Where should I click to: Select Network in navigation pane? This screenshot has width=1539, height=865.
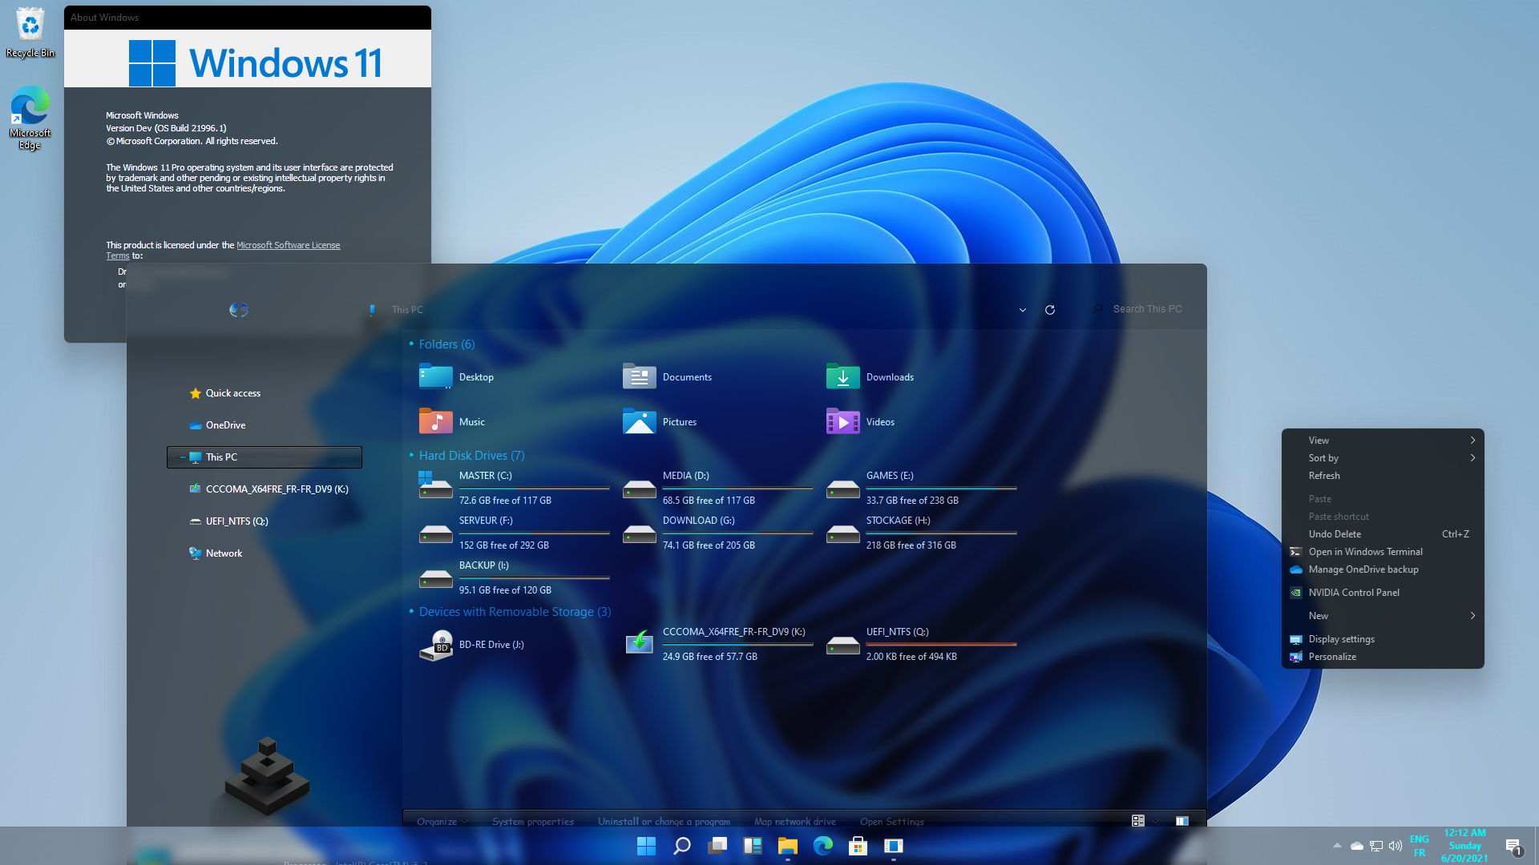pos(216,553)
